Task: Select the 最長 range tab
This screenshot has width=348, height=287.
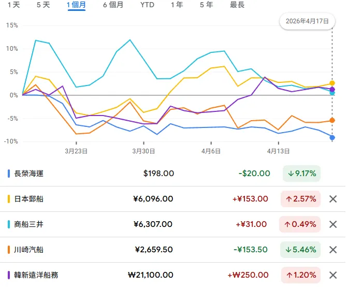Action: (x=237, y=5)
